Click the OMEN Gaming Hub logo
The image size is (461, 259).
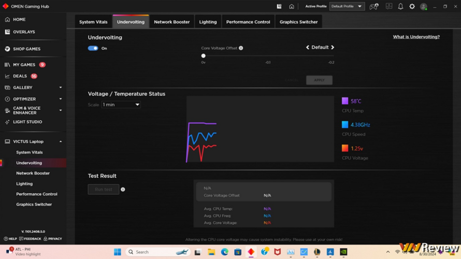click(x=5, y=6)
